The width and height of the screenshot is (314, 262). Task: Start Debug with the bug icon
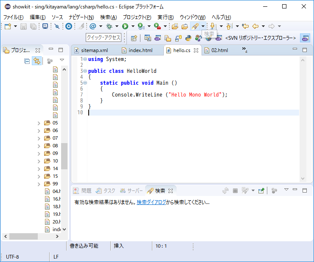point(109,26)
